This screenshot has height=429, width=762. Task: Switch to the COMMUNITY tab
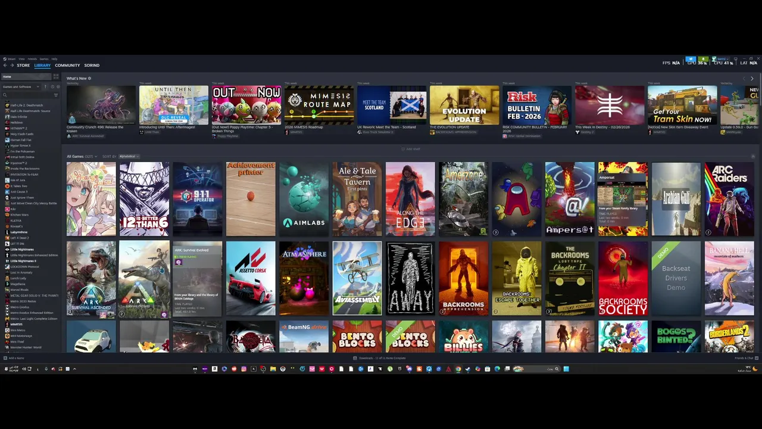click(x=67, y=65)
